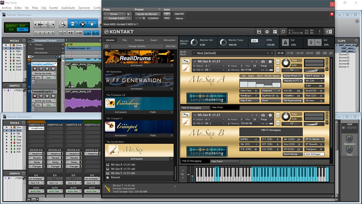Click the Knkt5-AAX insert slot in Mix window
Screen dimensions: 362x204
[36, 128]
